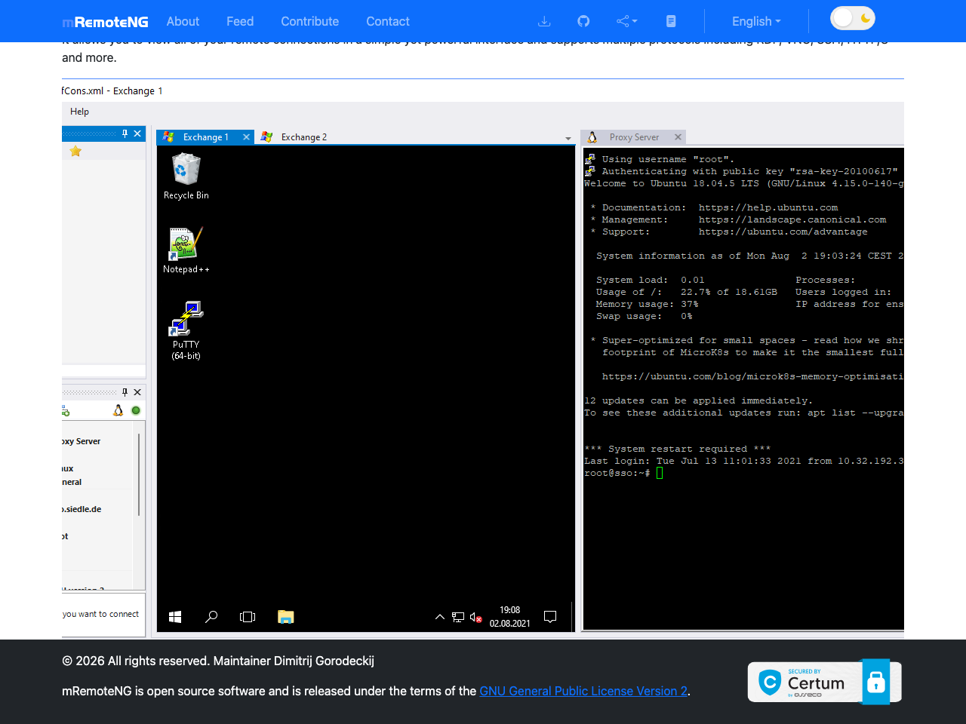Open the tab overflow arrow beside Exchange 2

click(568, 138)
